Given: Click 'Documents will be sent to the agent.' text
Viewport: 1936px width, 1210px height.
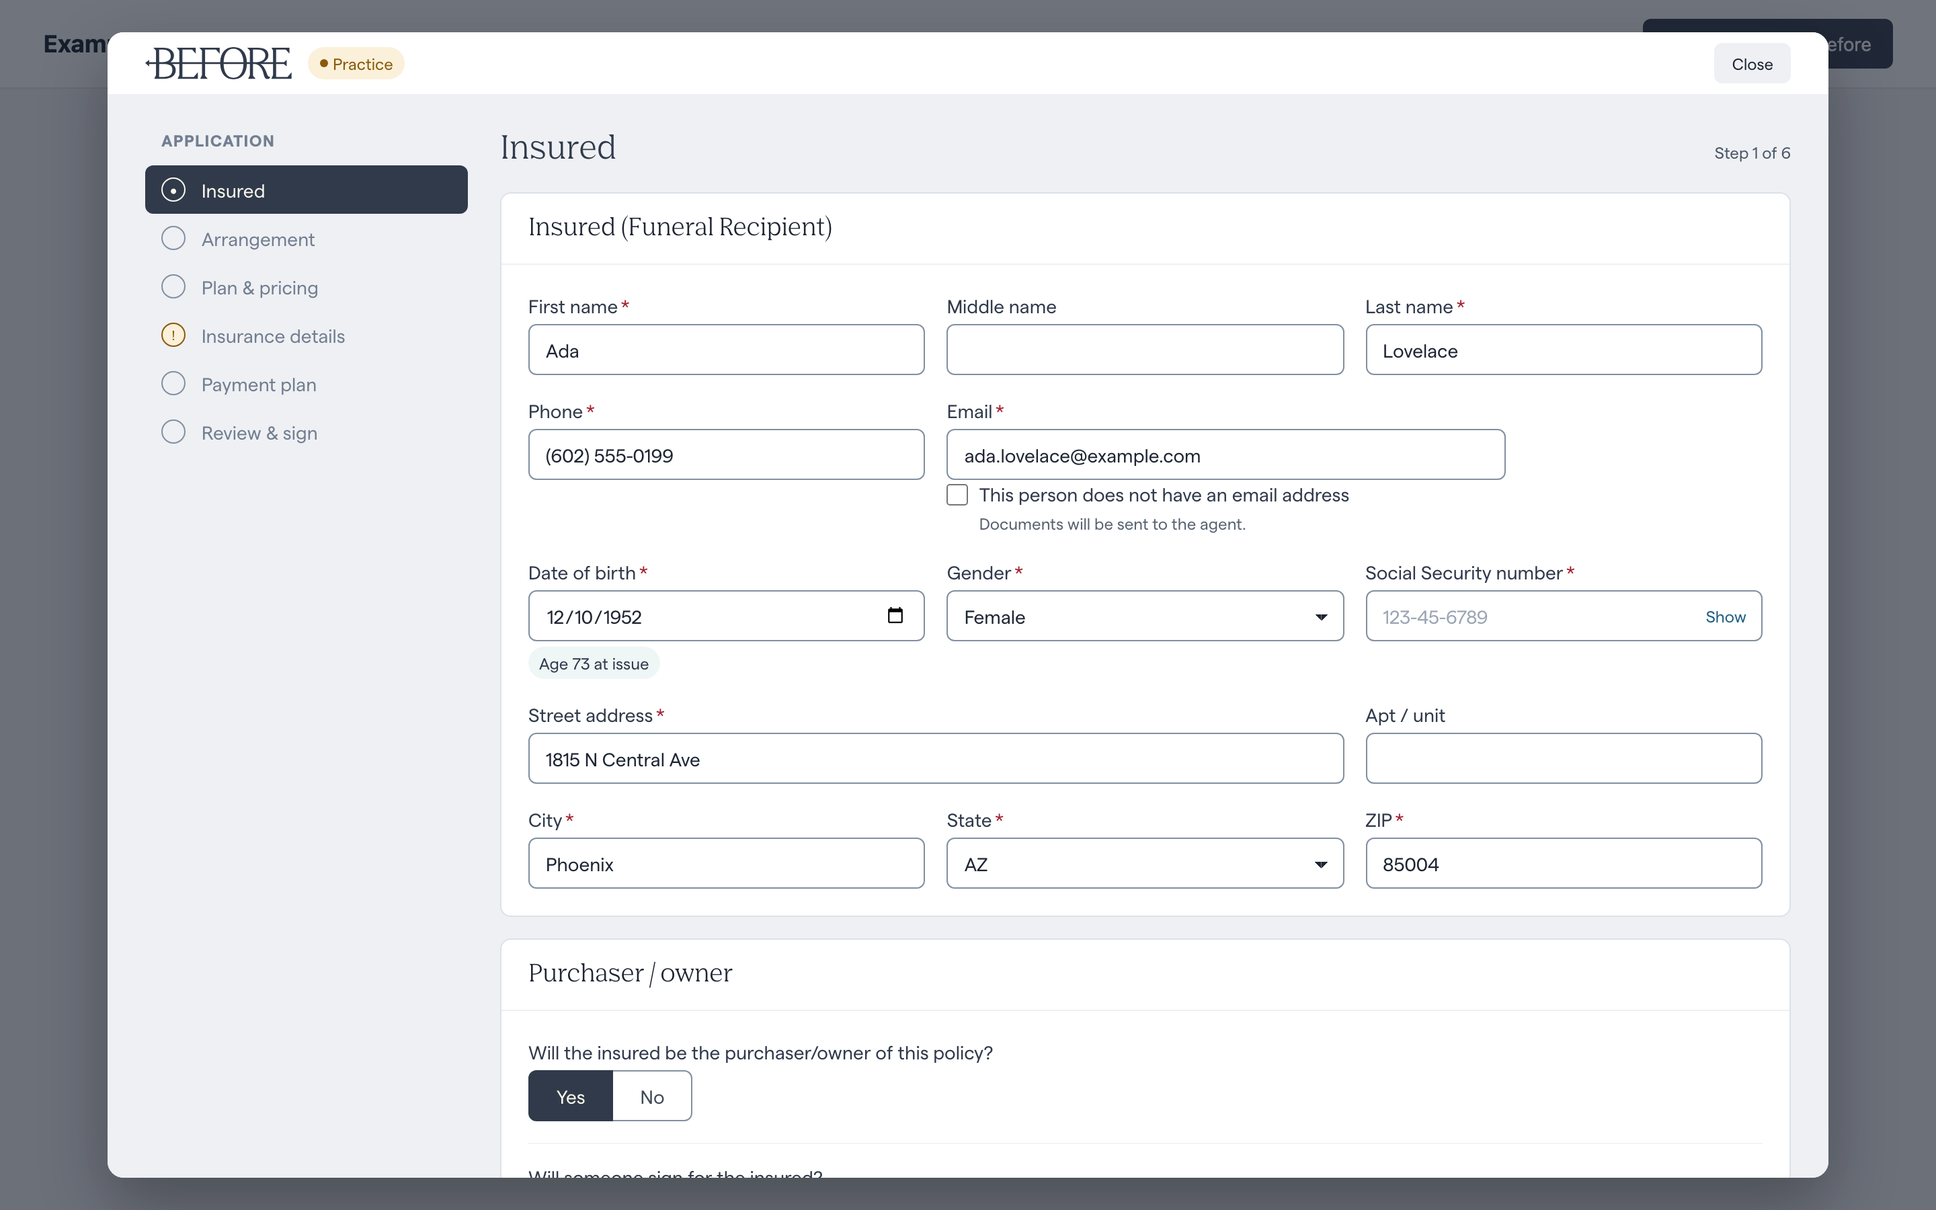Looking at the screenshot, I should [x=1112, y=524].
